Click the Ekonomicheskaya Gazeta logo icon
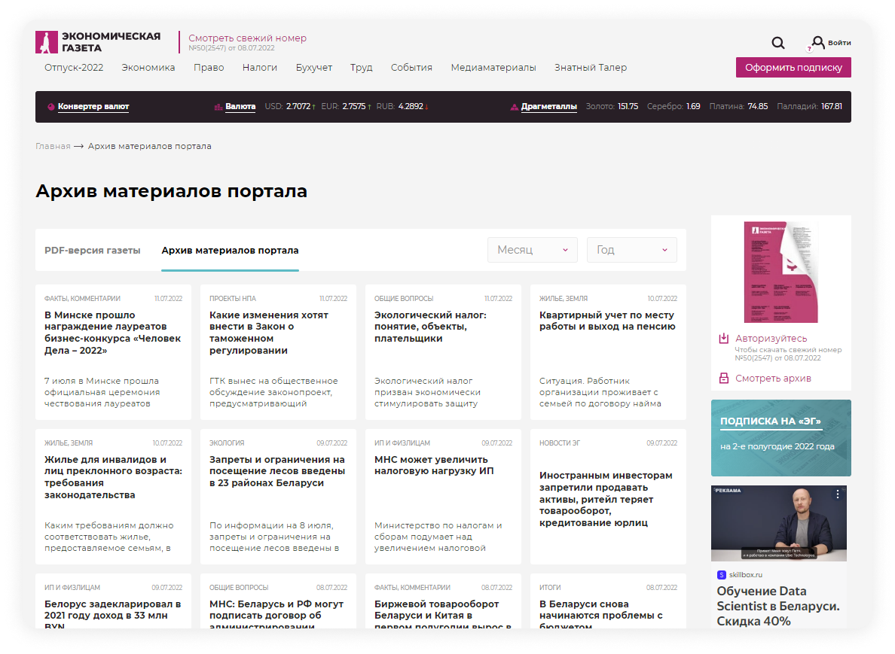 (x=47, y=42)
